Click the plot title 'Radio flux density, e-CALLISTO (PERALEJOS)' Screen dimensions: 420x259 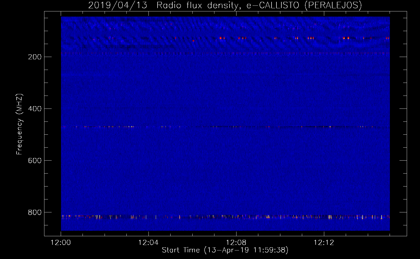coord(259,5)
